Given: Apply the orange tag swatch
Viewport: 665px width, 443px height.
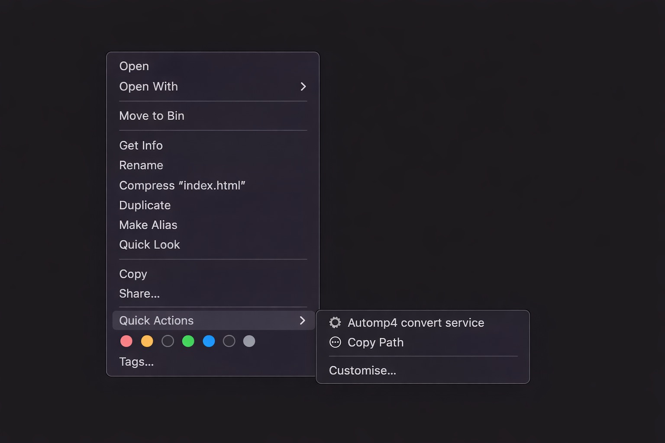Looking at the screenshot, I should [147, 341].
